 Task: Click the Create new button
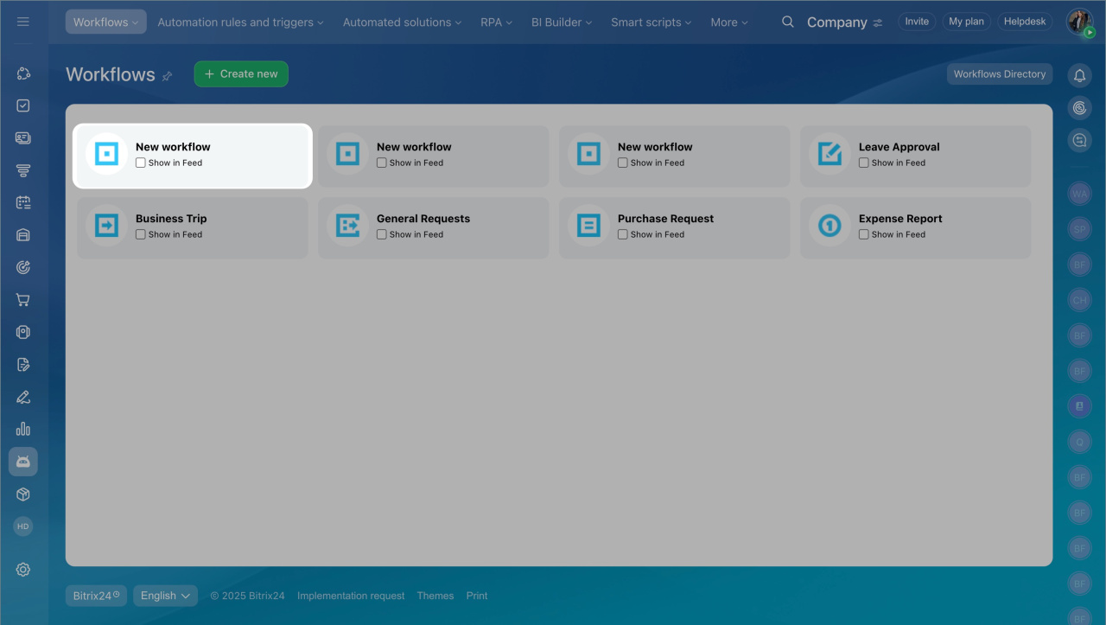coord(241,74)
